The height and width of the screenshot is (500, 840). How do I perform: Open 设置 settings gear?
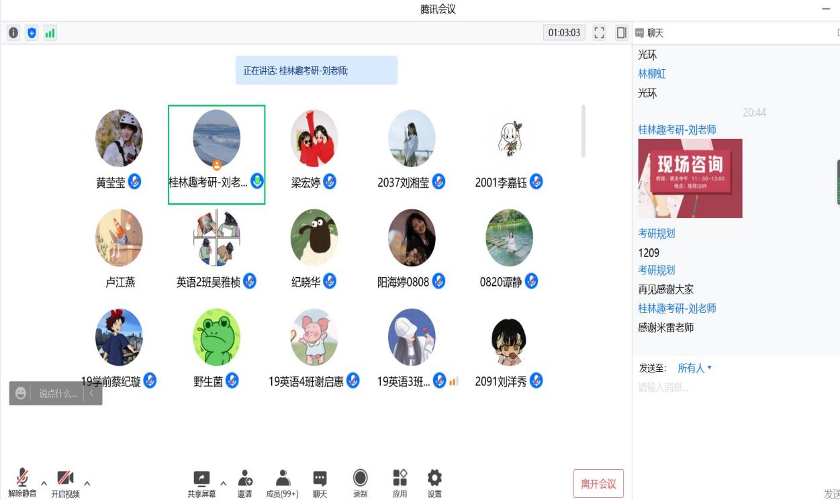(434, 483)
